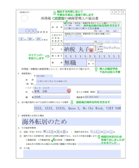Click the form title 納税管理人の届出書

tap(83, 18)
